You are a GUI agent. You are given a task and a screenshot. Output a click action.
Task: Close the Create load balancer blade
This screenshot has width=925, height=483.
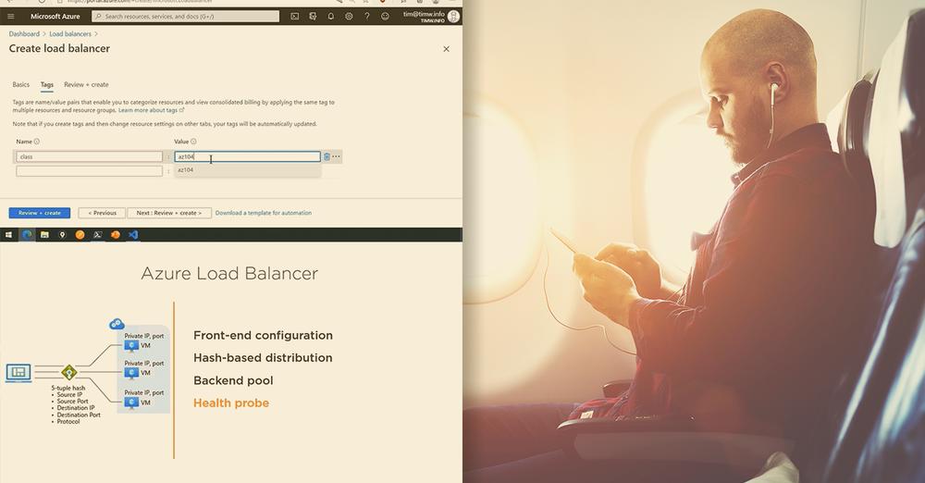(446, 49)
